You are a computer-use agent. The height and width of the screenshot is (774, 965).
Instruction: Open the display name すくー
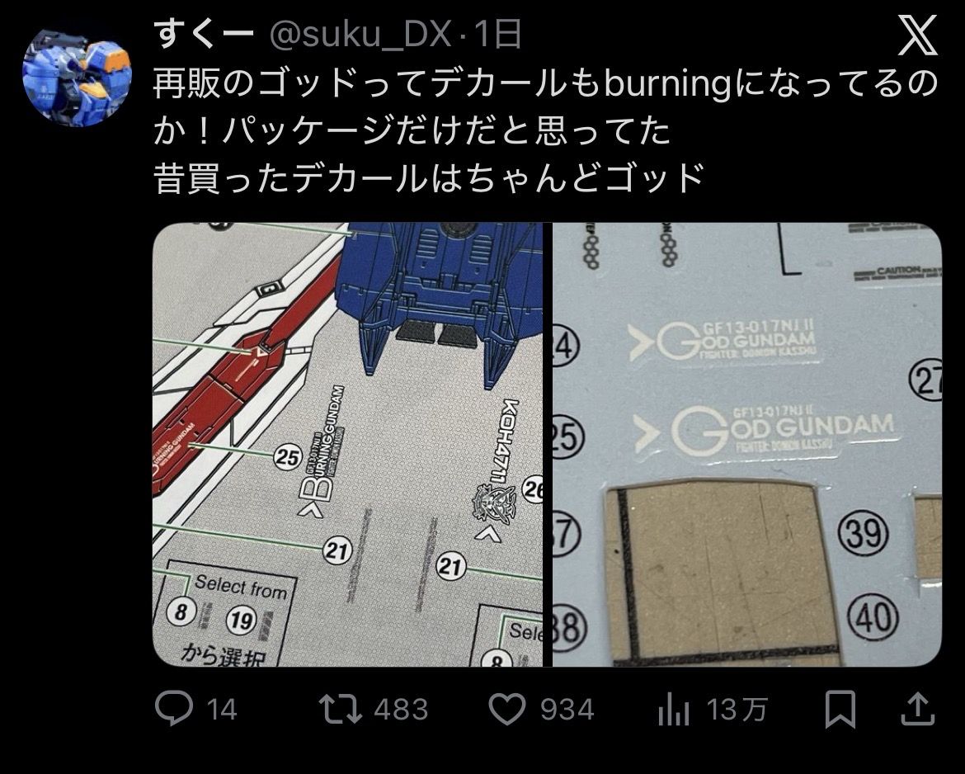click(x=203, y=34)
